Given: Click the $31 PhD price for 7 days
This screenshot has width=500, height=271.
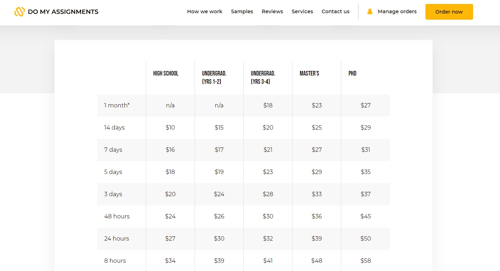Looking at the screenshot, I should tap(366, 150).
